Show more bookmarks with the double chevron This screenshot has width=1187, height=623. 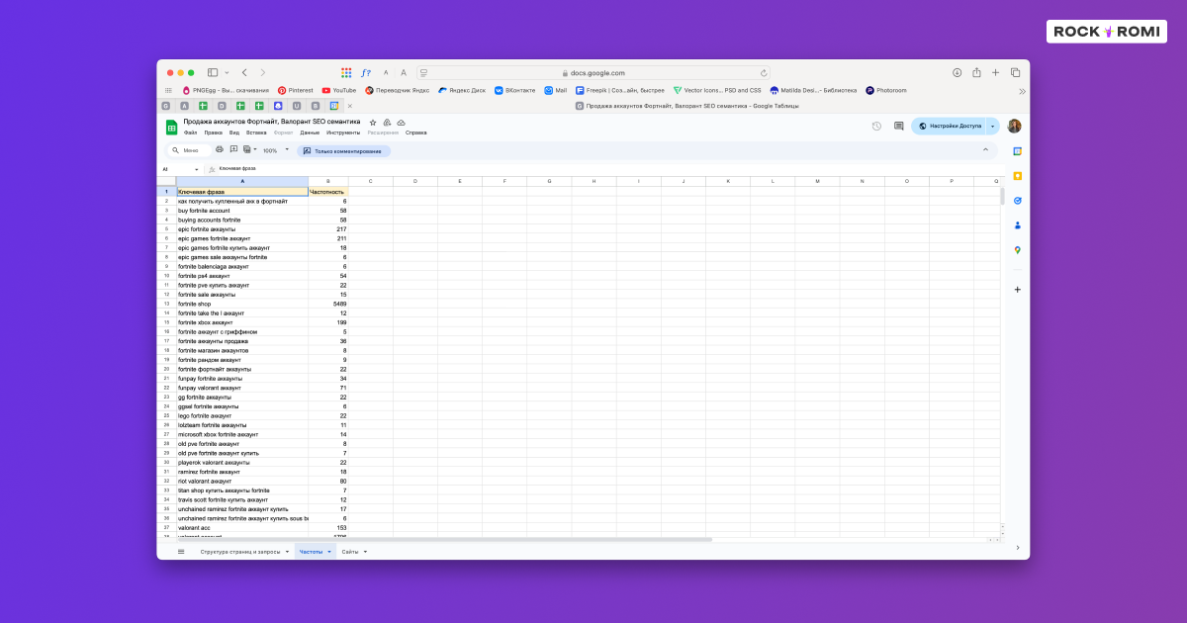(1022, 90)
